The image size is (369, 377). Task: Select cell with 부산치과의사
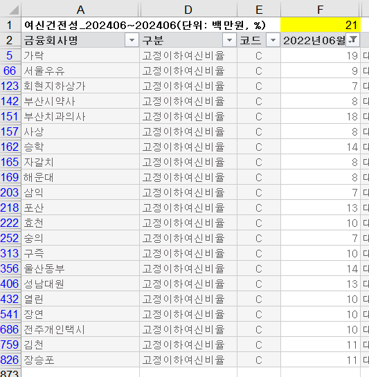click(x=80, y=116)
